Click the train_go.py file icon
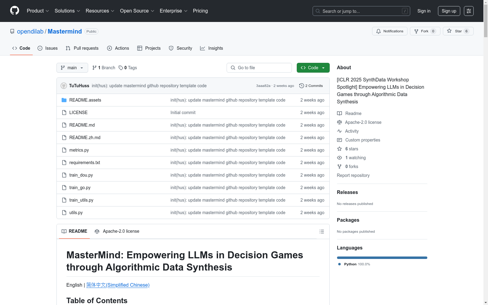Viewport: 488px width, 305px height. pyautogui.click(x=64, y=188)
